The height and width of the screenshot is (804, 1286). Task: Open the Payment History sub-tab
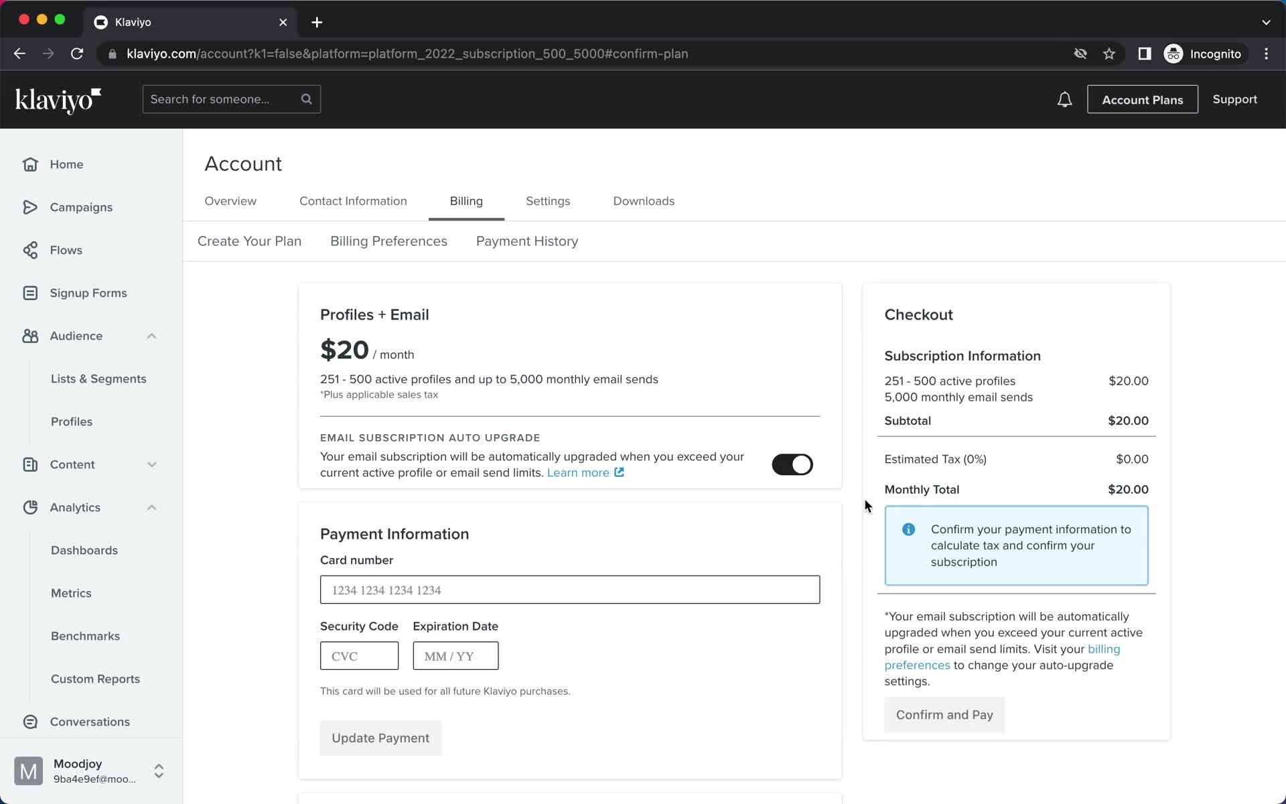527,241
